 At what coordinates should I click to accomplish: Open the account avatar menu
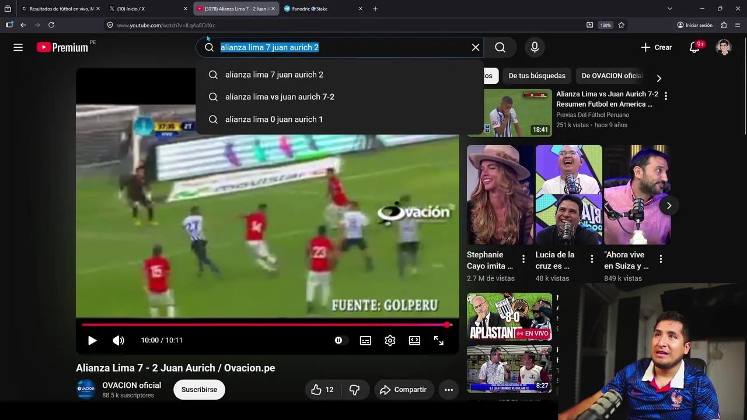[724, 47]
